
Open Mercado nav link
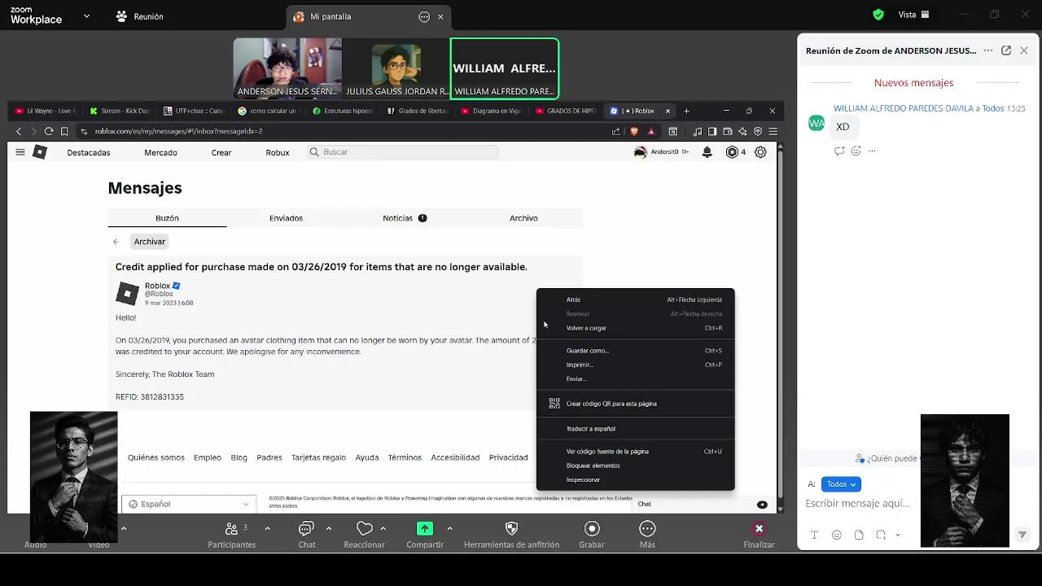160,152
